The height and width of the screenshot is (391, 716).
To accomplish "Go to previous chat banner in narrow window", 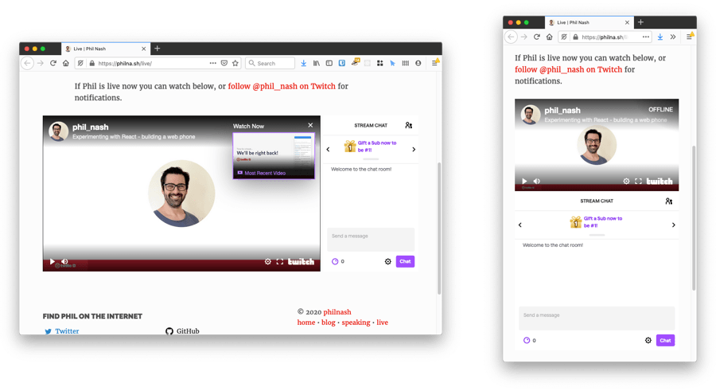I will point(520,225).
